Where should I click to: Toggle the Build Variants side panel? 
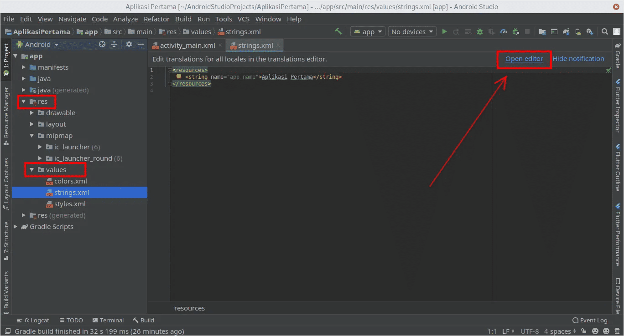[x=6, y=292]
